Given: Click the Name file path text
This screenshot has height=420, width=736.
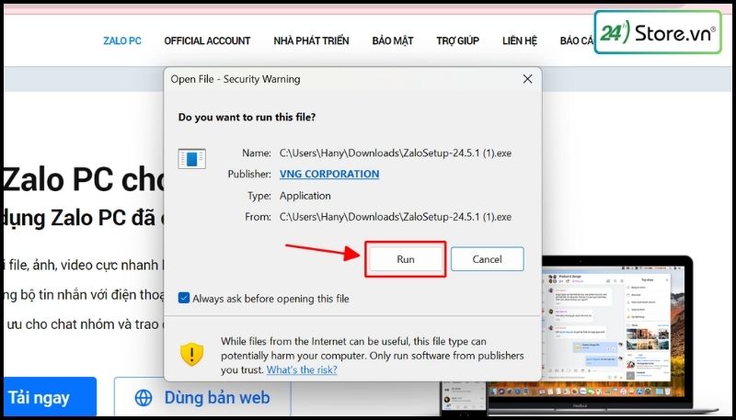Looking at the screenshot, I should tap(396, 153).
